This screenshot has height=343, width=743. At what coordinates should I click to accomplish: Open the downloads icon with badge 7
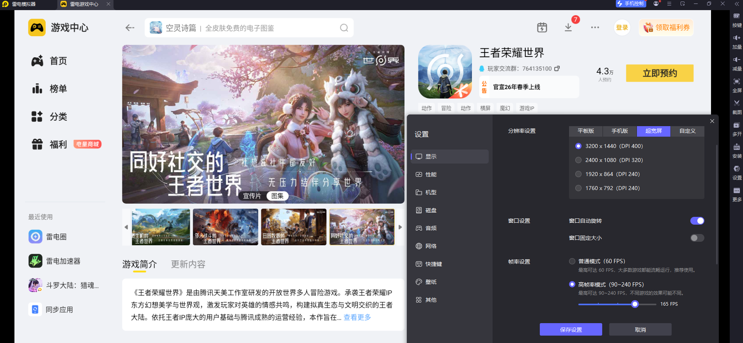click(x=568, y=27)
